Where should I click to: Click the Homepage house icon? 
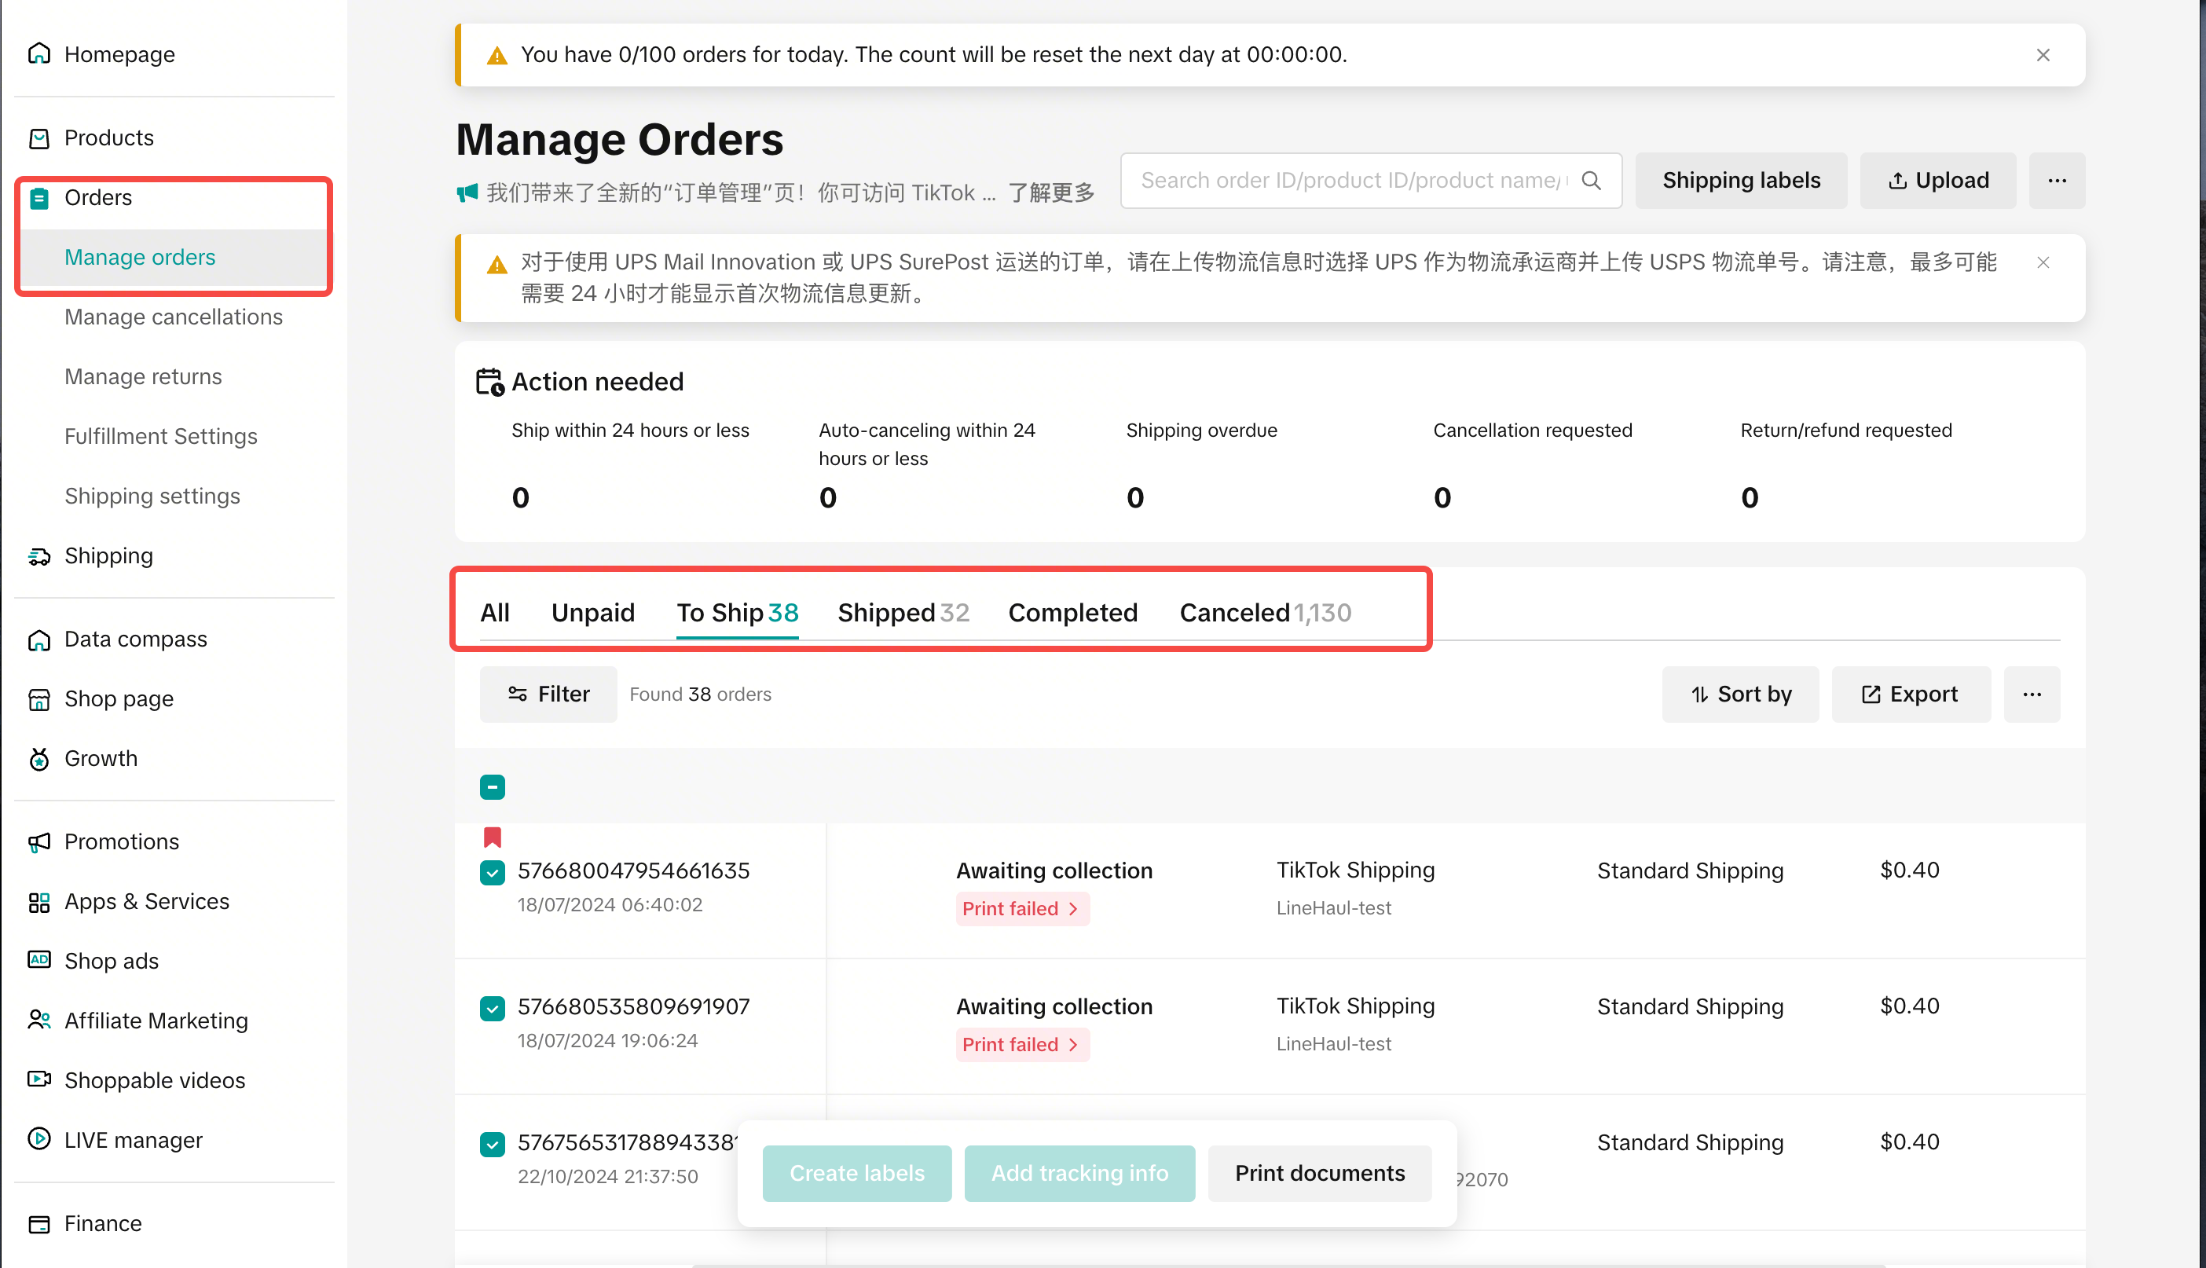[39, 54]
